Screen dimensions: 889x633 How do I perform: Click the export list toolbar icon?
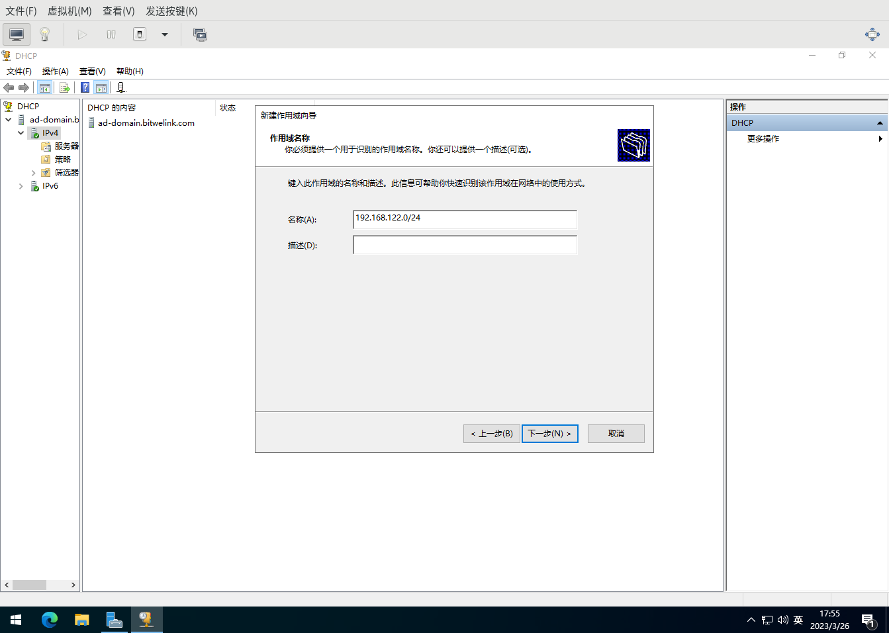64,87
